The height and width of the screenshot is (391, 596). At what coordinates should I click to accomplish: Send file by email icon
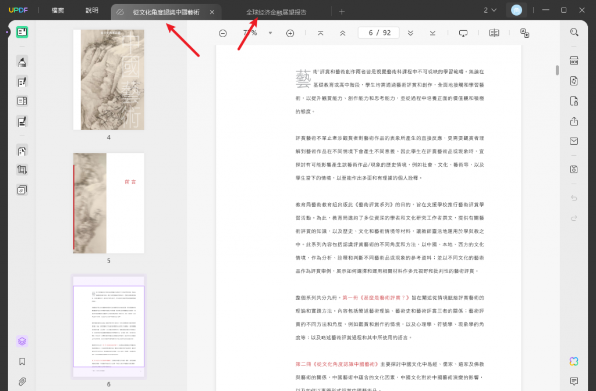click(574, 141)
